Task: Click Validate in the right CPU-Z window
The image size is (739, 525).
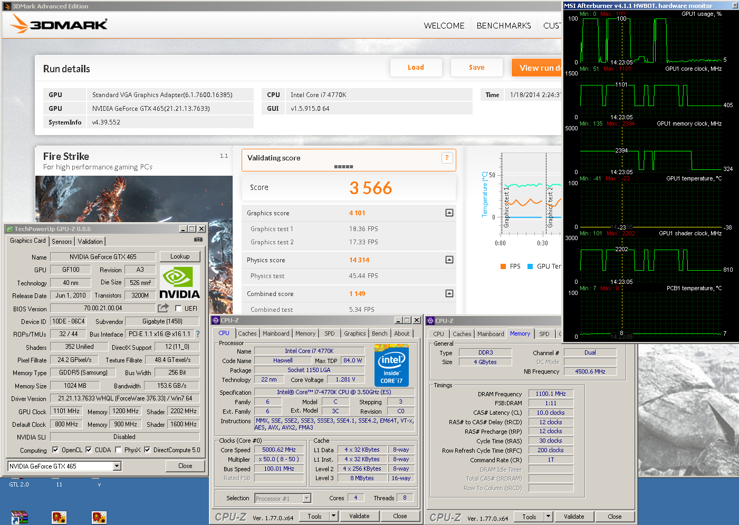Action: (574, 517)
